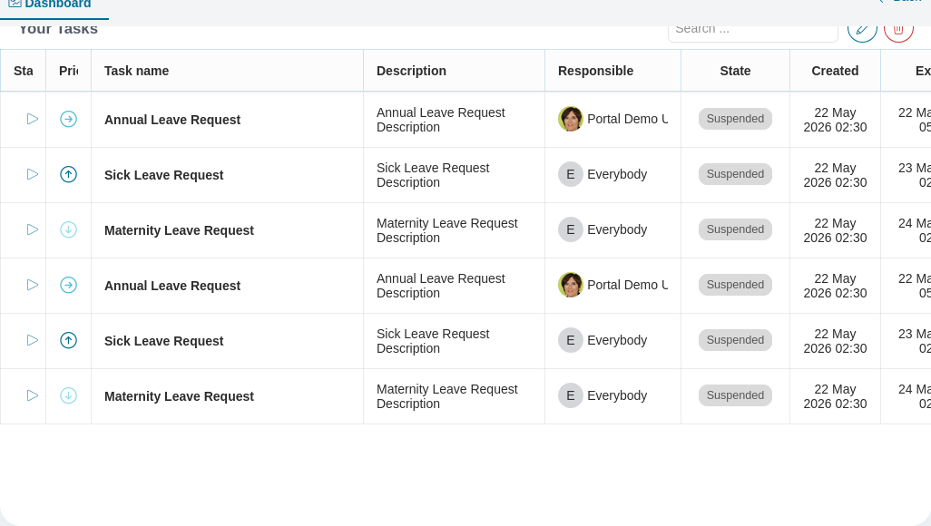
Task: Click Created date in first Sick Leave row
Action: point(835,175)
